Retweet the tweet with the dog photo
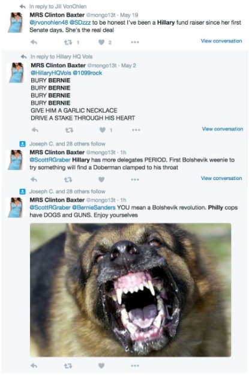249x378 pixels. click(68, 366)
